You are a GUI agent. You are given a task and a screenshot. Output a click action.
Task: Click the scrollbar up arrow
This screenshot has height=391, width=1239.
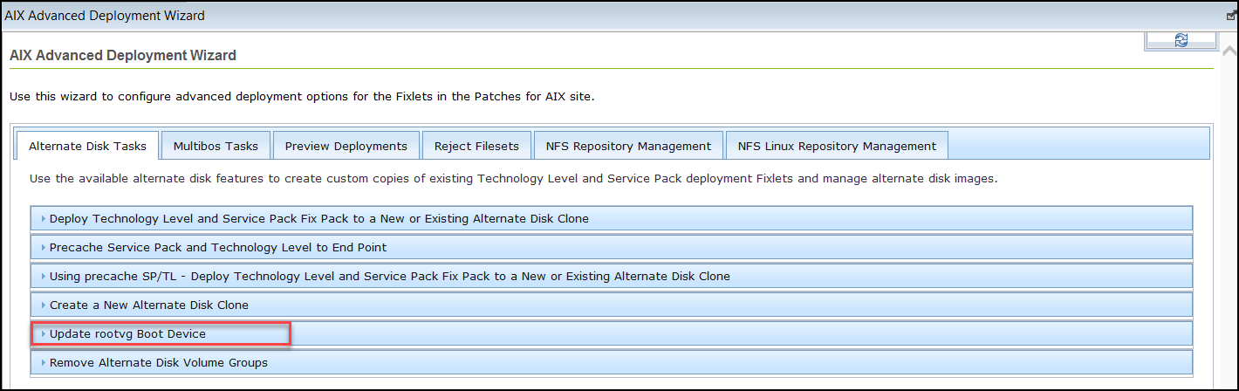pyautogui.click(x=1229, y=51)
